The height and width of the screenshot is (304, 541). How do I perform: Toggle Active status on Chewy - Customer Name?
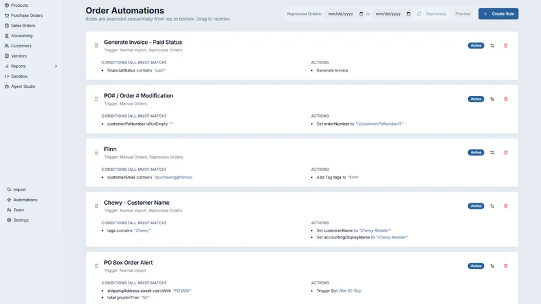pos(476,206)
